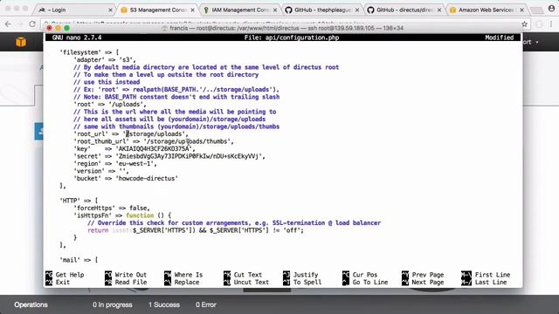Bookmark page with star icon
Image resolution: width=559 pixels, height=314 pixels.
point(524,24)
